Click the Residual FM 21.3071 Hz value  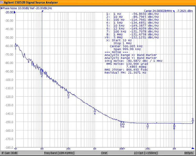(137, 73)
